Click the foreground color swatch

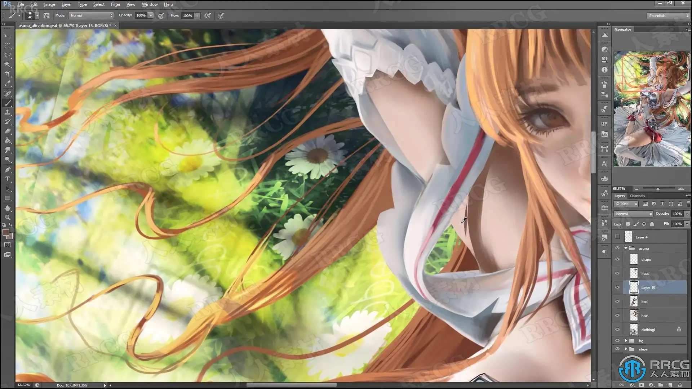pos(5,233)
